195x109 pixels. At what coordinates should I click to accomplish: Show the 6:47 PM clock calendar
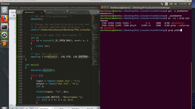coord(183,4)
